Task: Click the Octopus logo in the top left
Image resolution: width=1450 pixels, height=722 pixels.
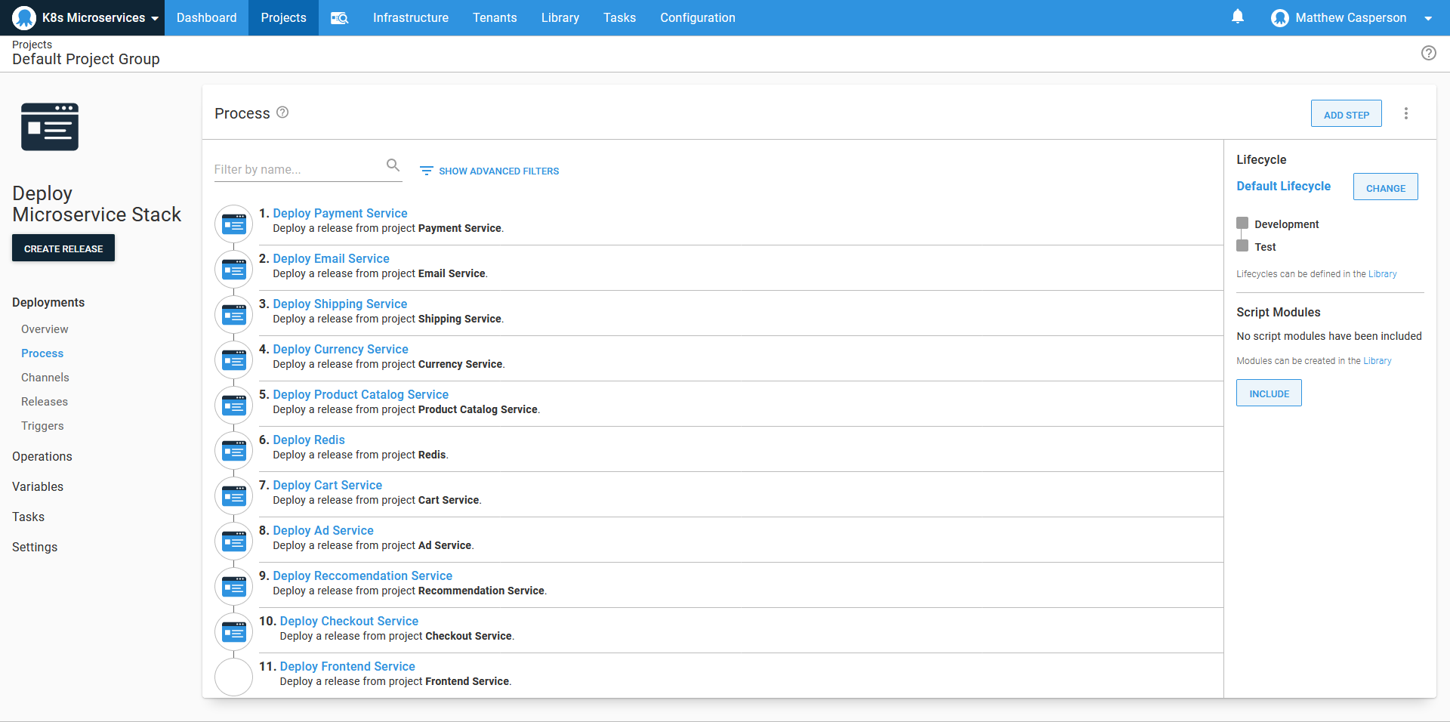Action: click(23, 17)
